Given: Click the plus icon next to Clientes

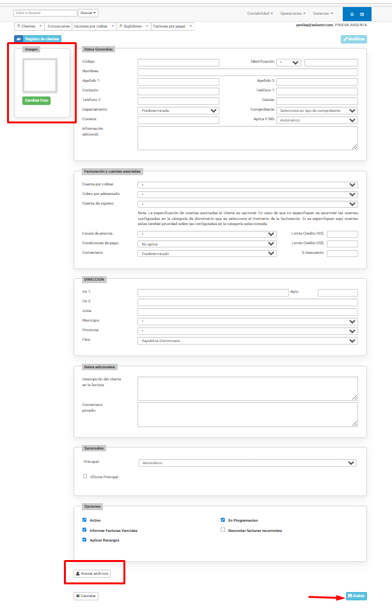Looking at the screenshot, I should (41, 26).
